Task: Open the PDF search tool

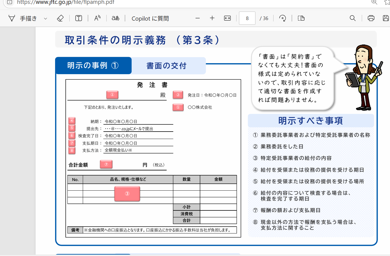Action: point(353,18)
